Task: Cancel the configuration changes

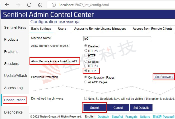Action: click(x=118, y=108)
